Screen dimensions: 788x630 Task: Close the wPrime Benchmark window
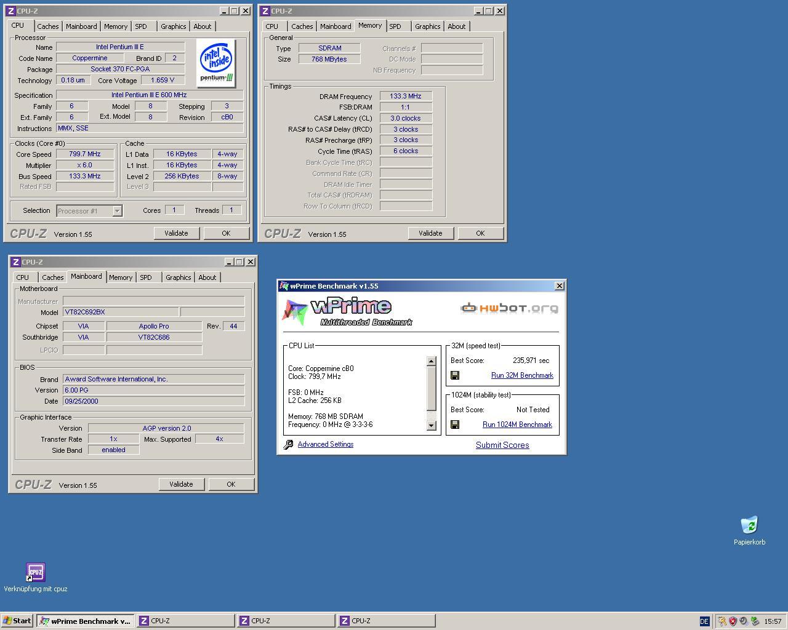click(559, 286)
